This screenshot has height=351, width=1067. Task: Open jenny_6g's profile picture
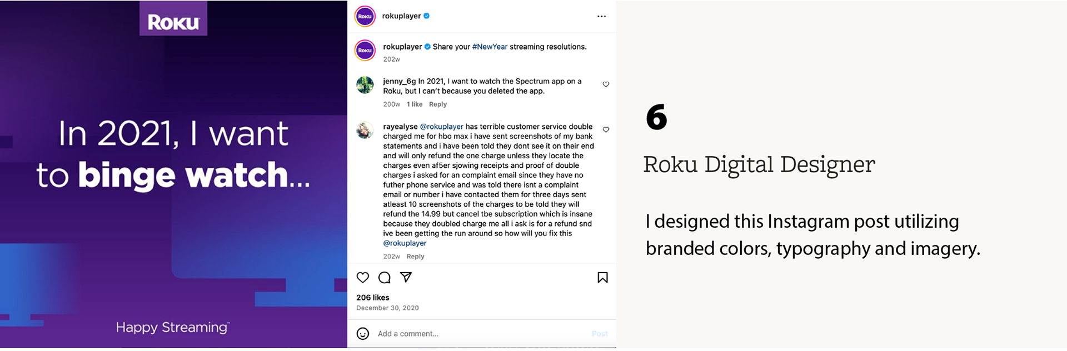point(365,85)
